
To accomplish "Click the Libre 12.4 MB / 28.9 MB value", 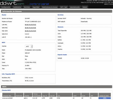I will [x=86, y=34].
